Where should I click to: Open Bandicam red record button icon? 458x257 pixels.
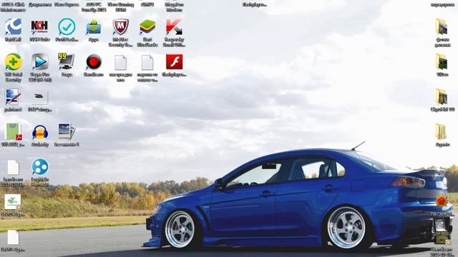94,62
